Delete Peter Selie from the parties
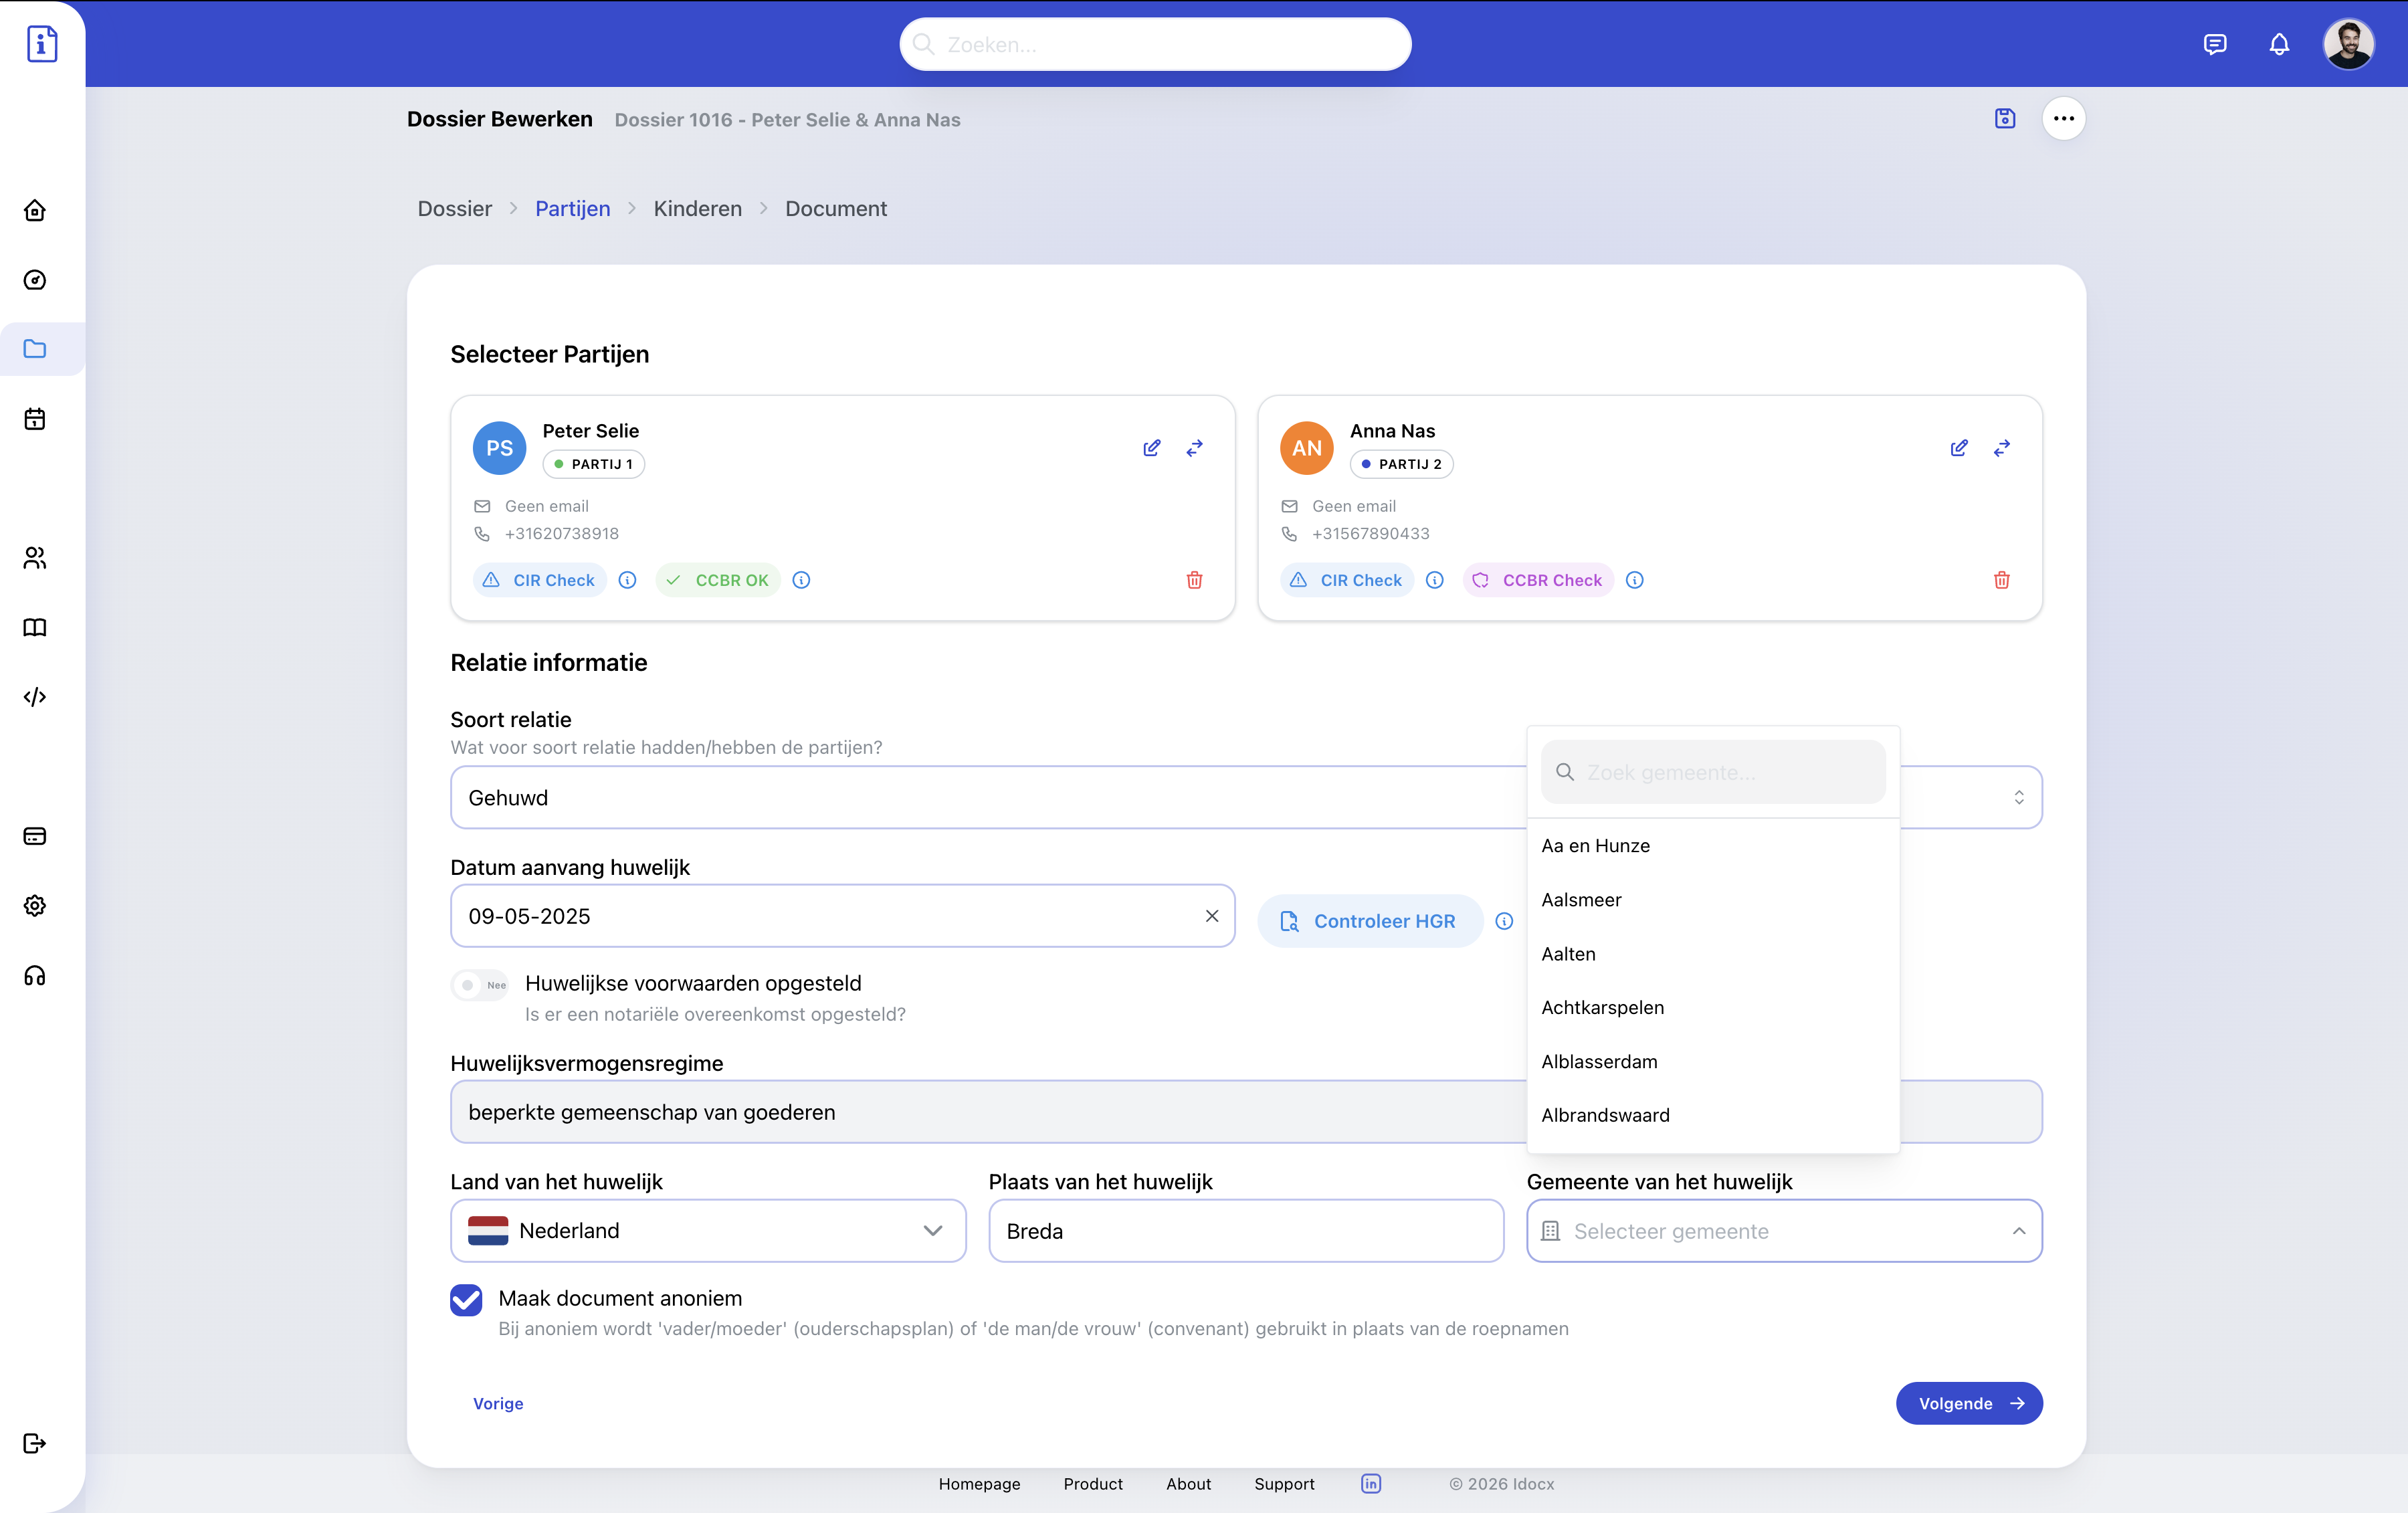The width and height of the screenshot is (2408, 1513). coord(1194,580)
